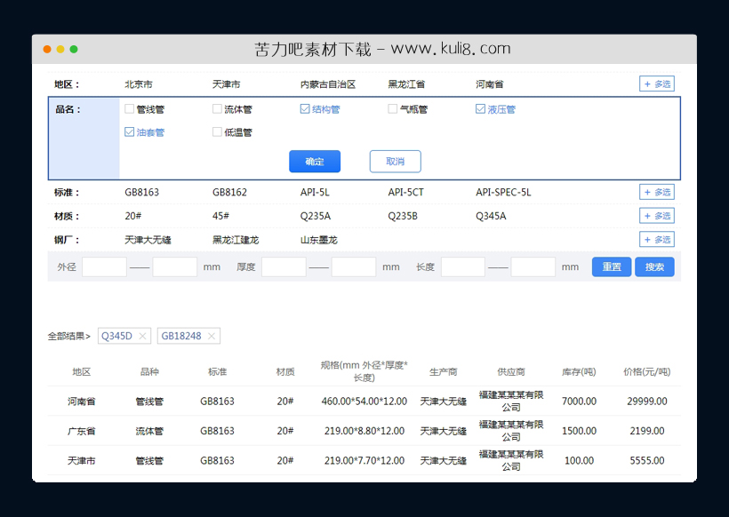Open the 标准 多选 selector

tap(656, 192)
